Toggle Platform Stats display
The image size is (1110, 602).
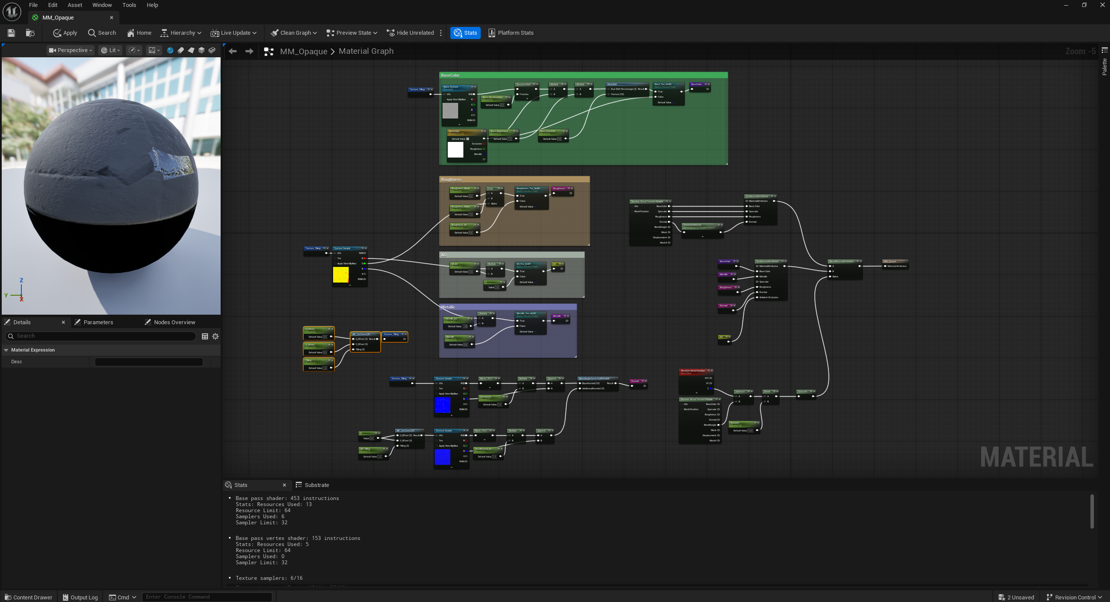point(511,33)
